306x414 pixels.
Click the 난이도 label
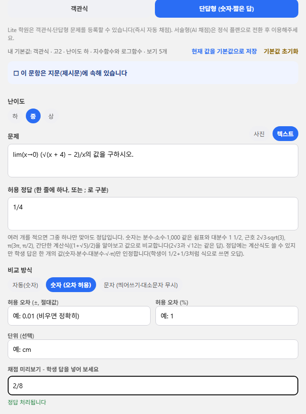coord(16,101)
